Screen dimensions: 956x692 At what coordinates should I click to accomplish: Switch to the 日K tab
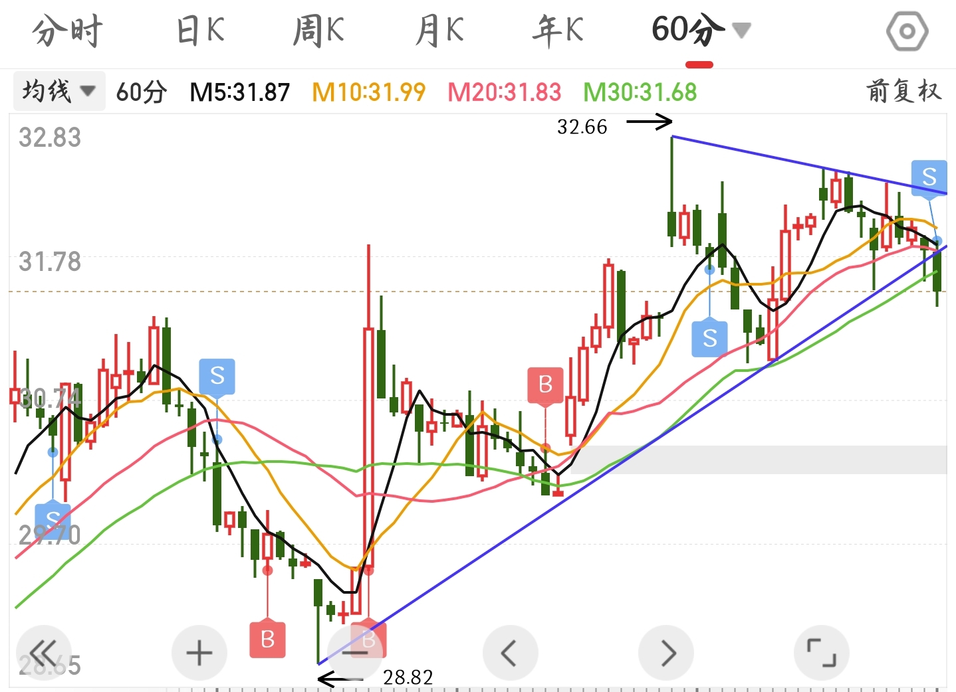(x=201, y=31)
